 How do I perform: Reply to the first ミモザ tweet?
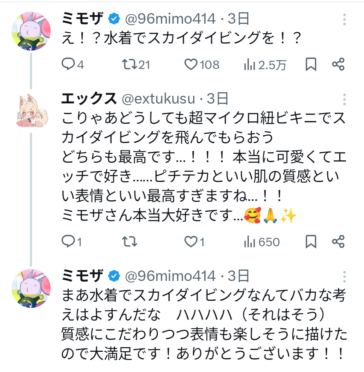point(72,64)
